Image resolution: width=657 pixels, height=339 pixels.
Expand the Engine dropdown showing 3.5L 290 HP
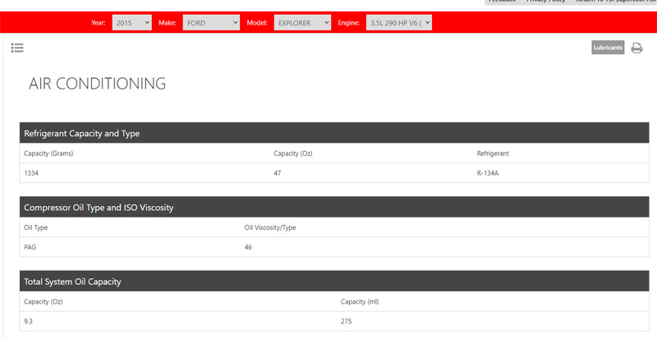tap(398, 23)
